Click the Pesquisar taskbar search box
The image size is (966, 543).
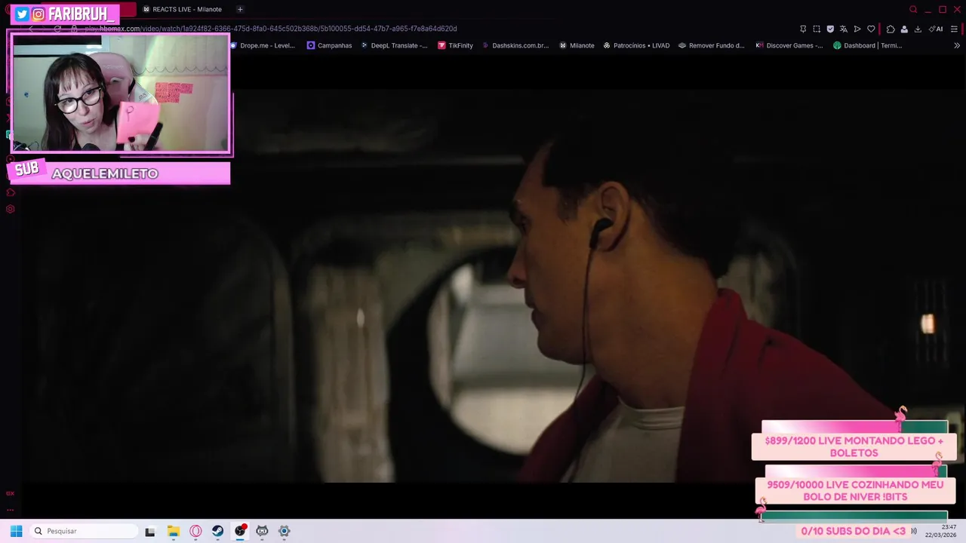[x=84, y=531]
